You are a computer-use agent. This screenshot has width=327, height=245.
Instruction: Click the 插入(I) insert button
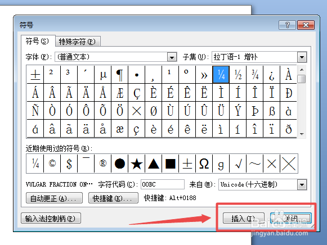point(243,218)
